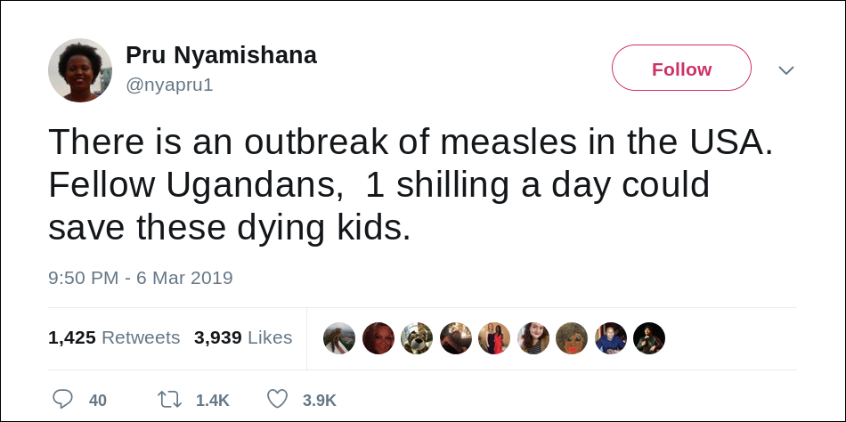This screenshot has width=846, height=422.
Task: Click the 9:50 PM - 6 Mar 2019 timestamp
Action: click(141, 278)
